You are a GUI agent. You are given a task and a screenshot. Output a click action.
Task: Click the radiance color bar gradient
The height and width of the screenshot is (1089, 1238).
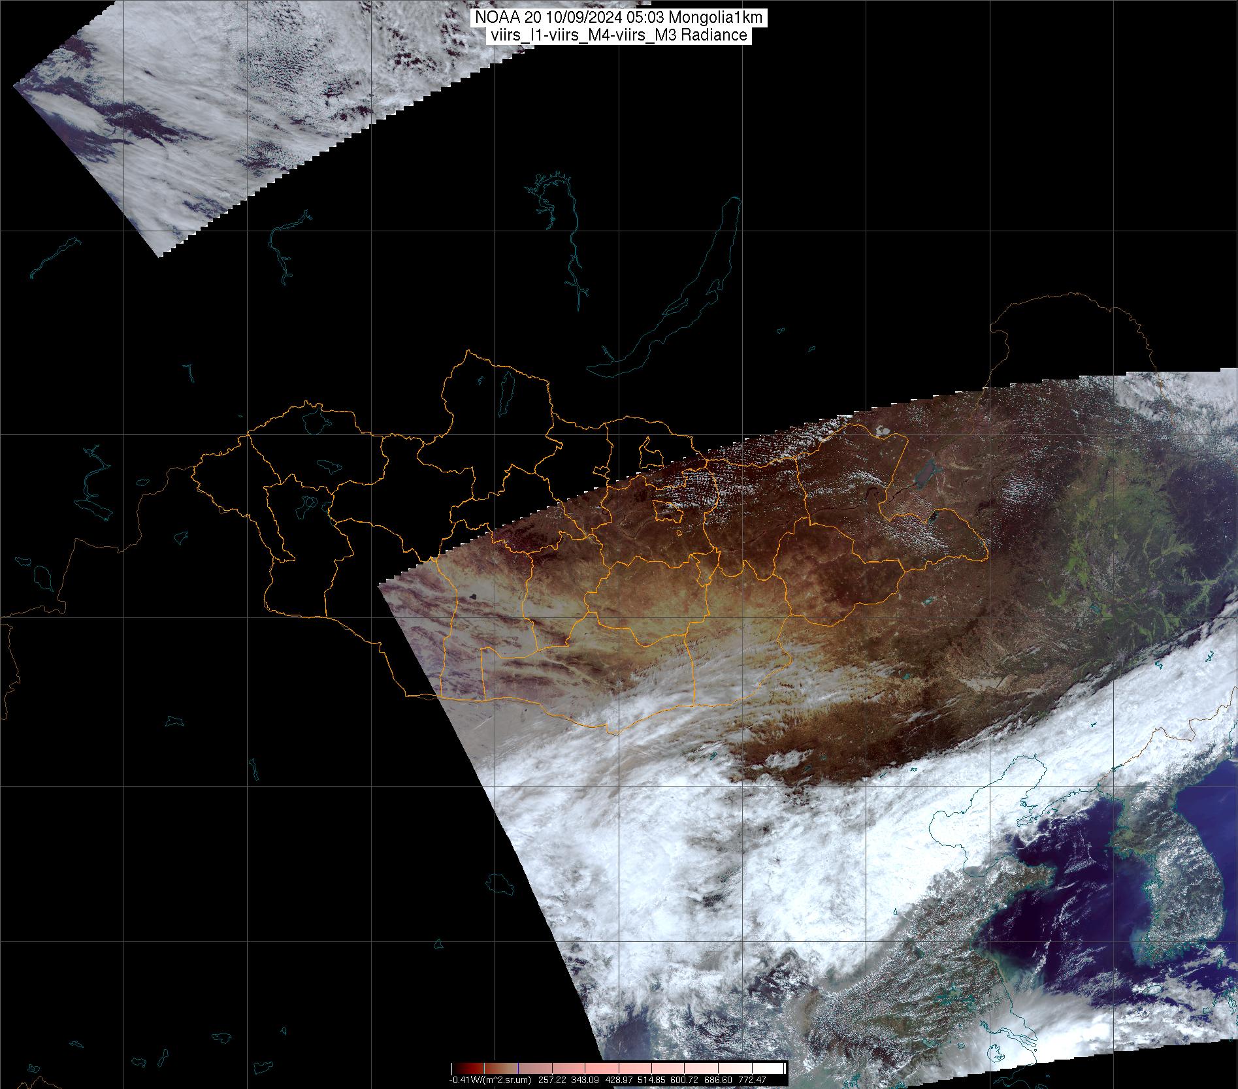[x=619, y=1068]
